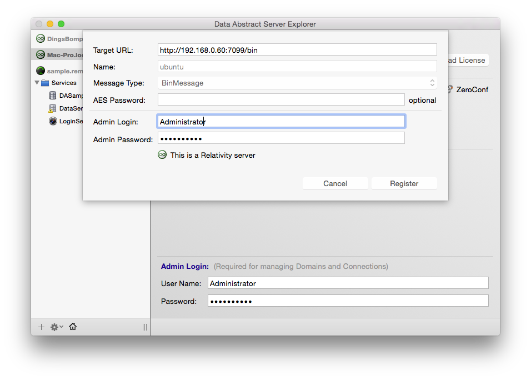Click the Relativity server status icon
Image resolution: width=531 pixels, height=380 pixels.
tap(162, 155)
